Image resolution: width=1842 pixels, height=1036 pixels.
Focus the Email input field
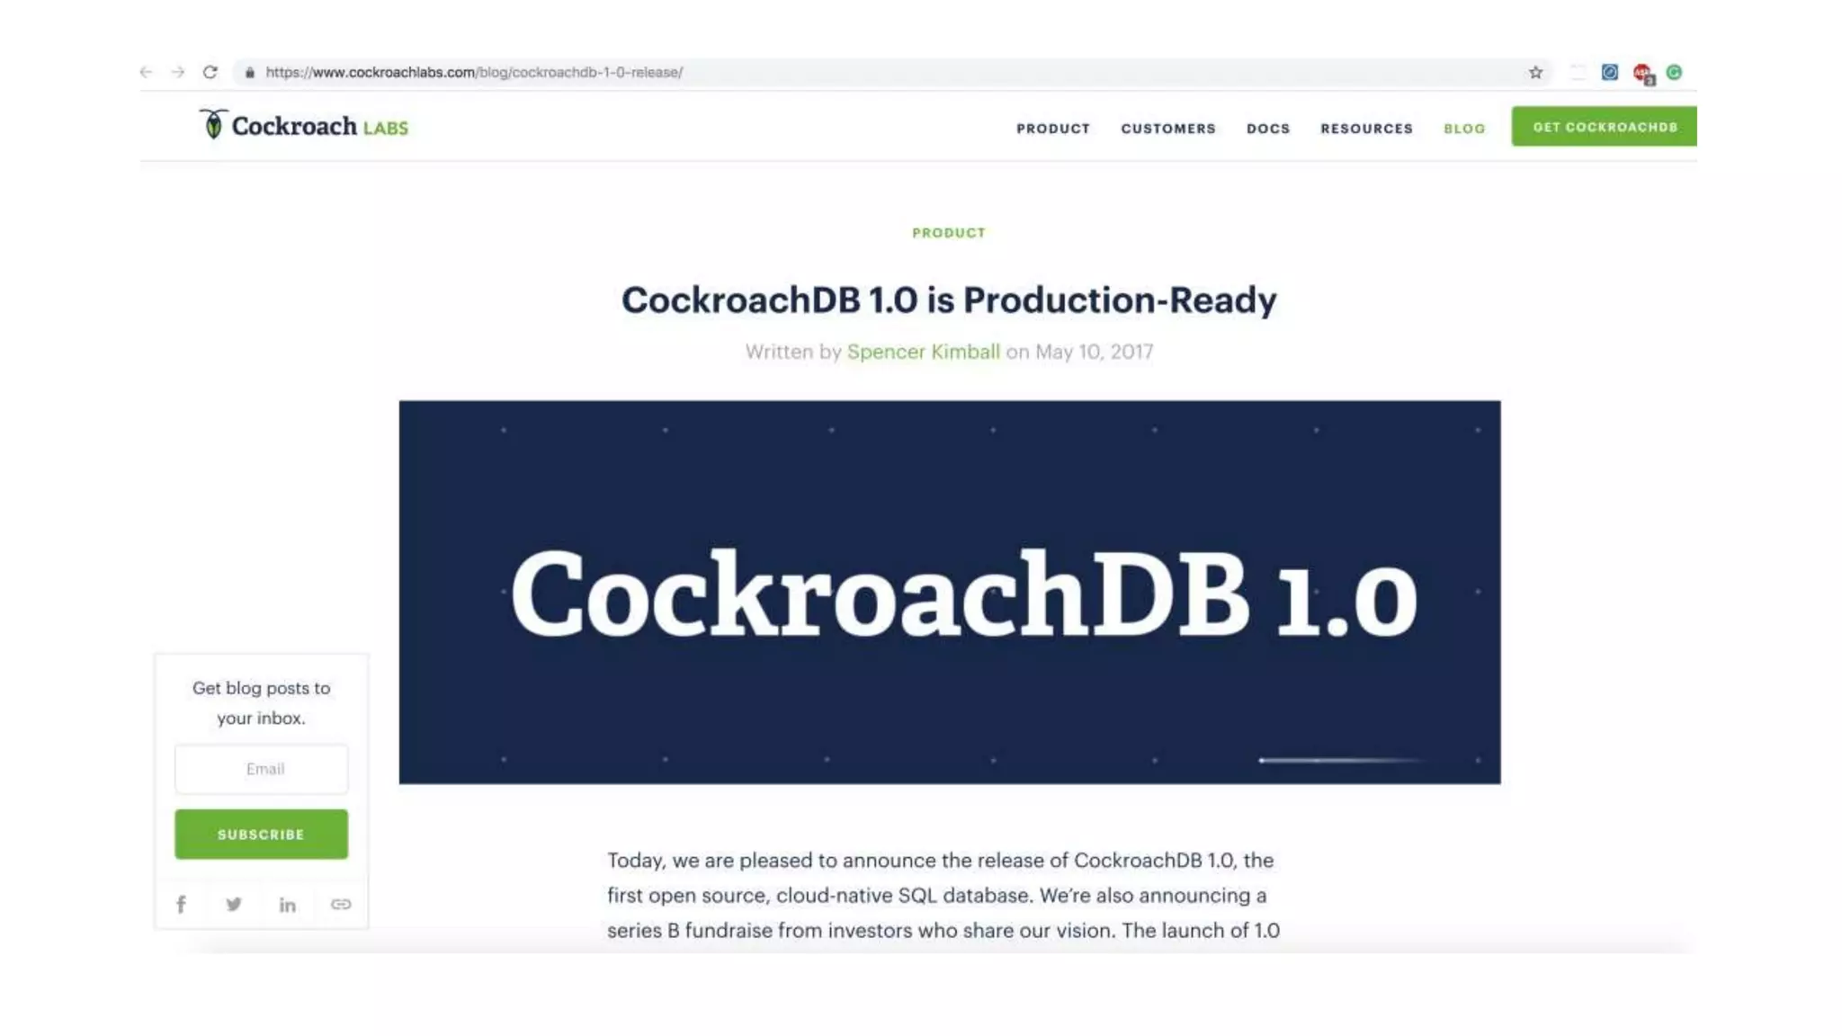[x=261, y=769]
